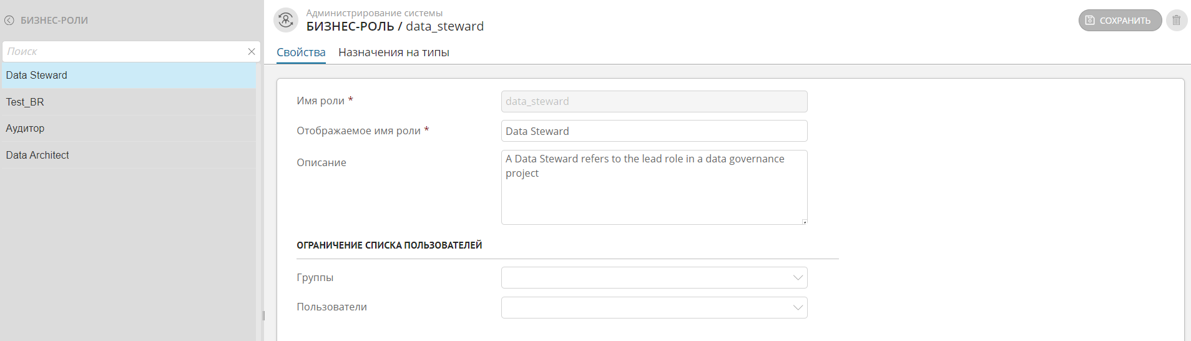The height and width of the screenshot is (341, 1191).
Task: Click the БИЗНЕС-РОЛИ back link
Action: click(x=54, y=21)
